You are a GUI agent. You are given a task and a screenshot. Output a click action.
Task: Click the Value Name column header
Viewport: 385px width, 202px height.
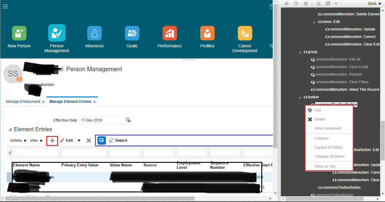pyautogui.click(x=121, y=165)
